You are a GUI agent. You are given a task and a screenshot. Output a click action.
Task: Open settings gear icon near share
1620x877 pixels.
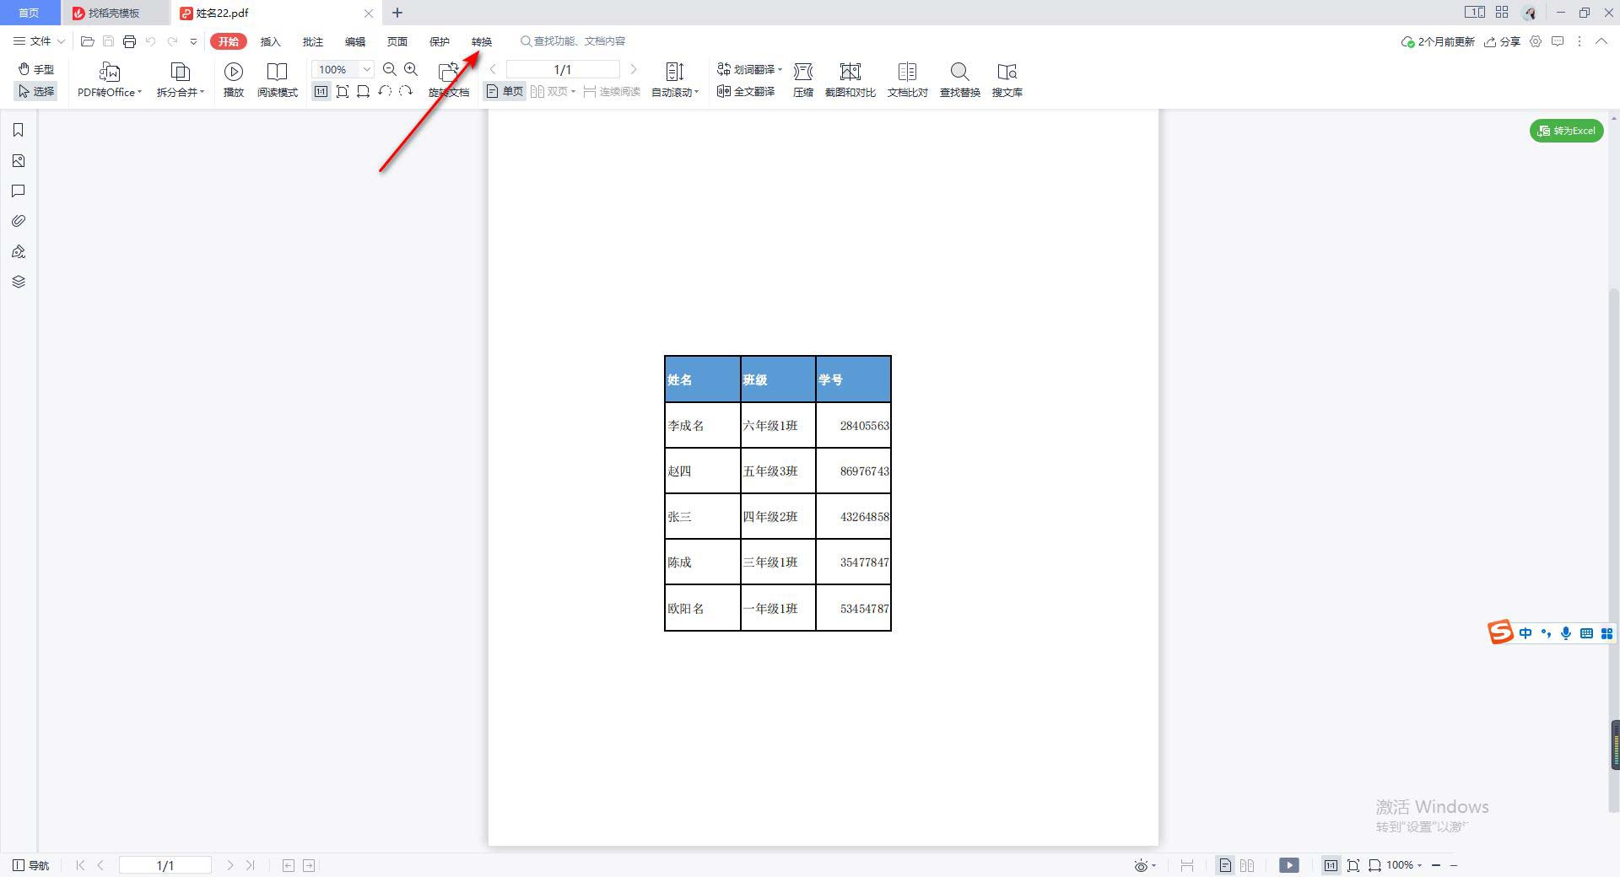(x=1536, y=41)
